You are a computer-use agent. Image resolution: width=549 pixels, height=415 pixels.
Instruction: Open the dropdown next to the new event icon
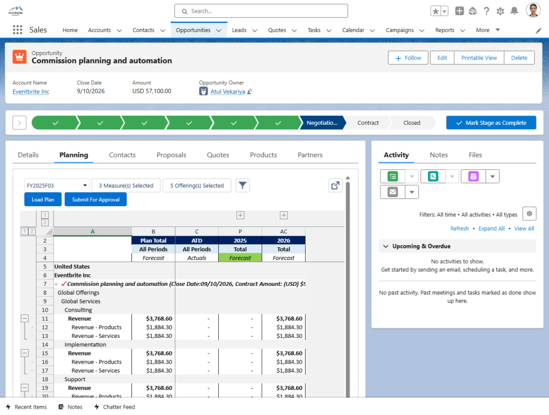click(493, 176)
